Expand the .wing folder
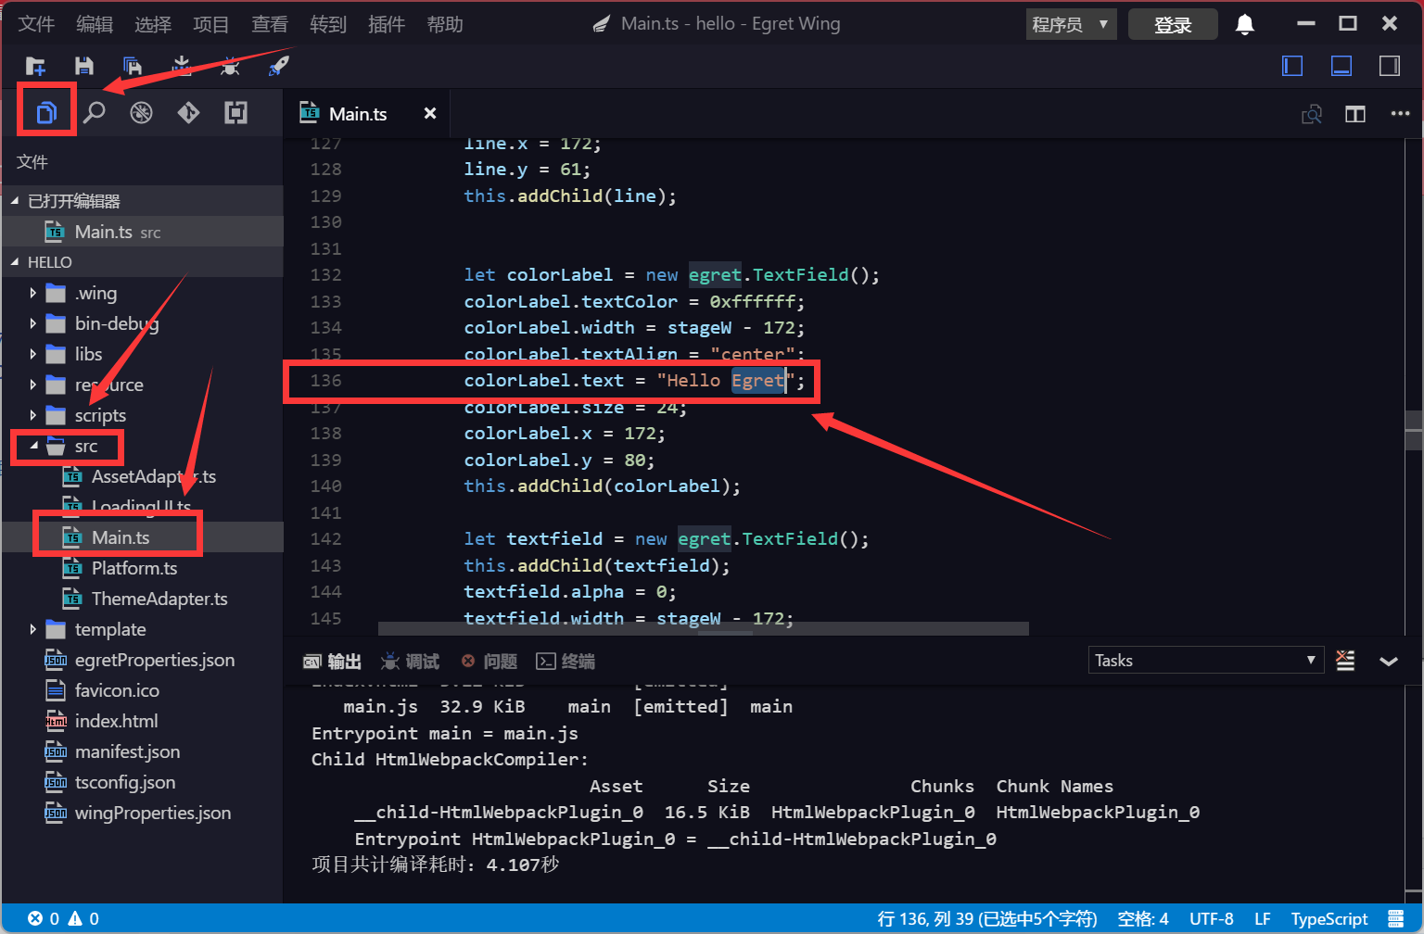This screenshot has width=1424, height=934. (x=32, y=293)
